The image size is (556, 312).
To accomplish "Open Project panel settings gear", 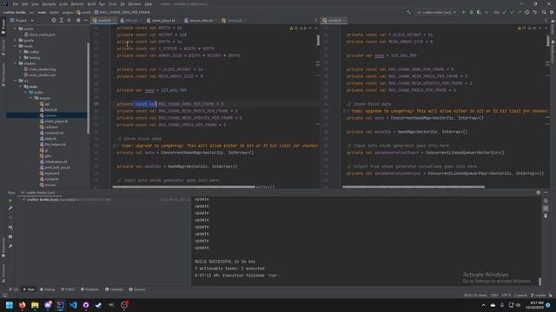I will click(78, 21).
